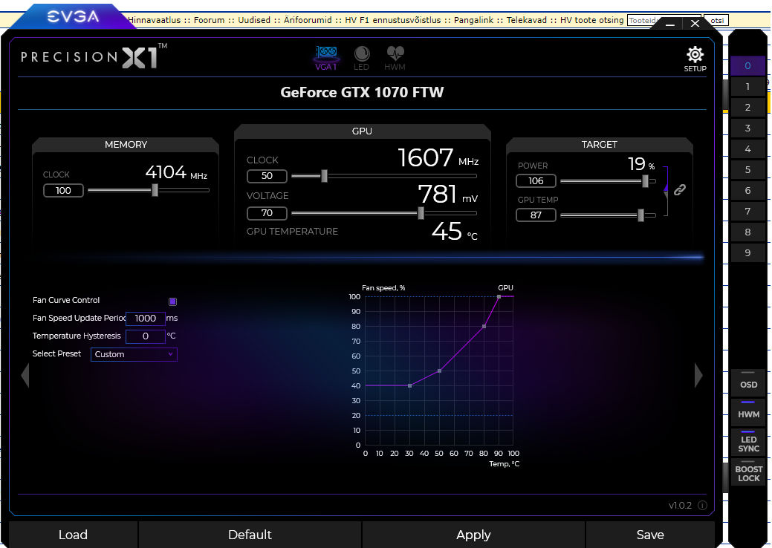Select profile slot 0
This screenshot has width=772, height=548.
[x=747, y=66]
